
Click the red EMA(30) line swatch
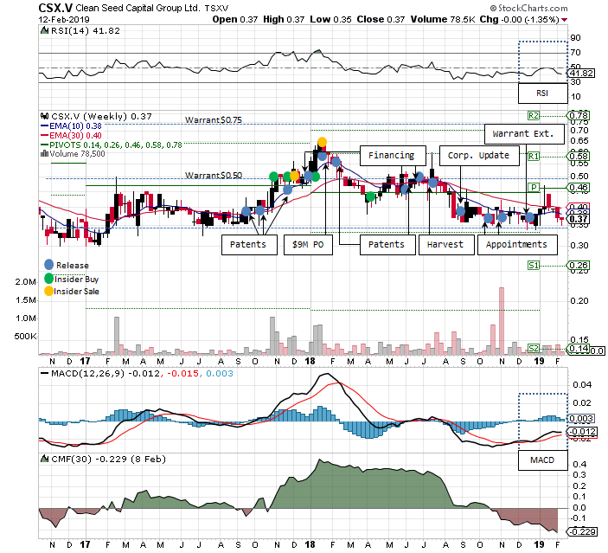pyautogui.click(x=44, y=135)
